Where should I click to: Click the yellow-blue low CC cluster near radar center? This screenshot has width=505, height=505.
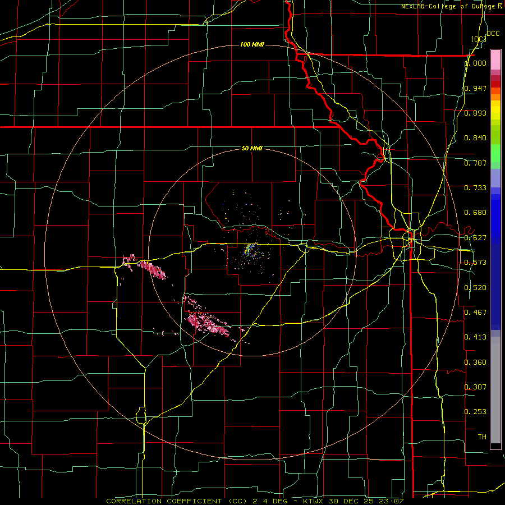pos(250,250)
